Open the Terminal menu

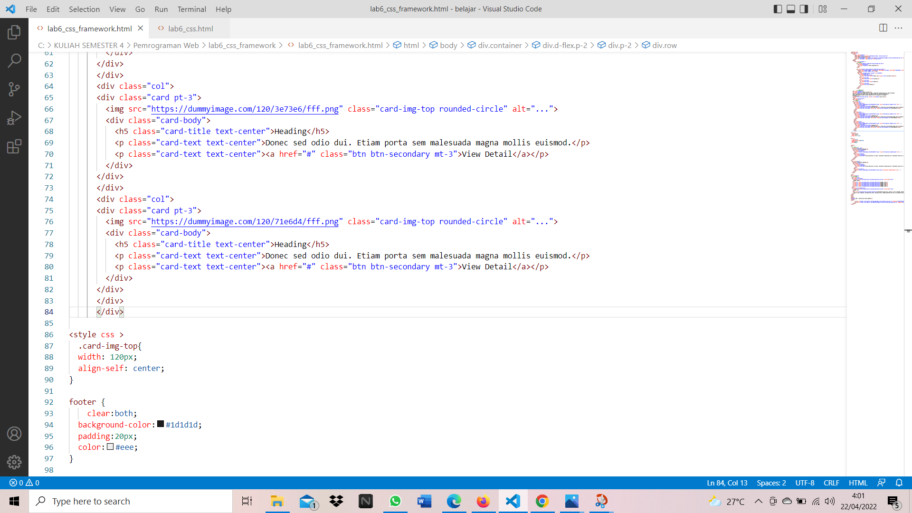tap(191, 9)
